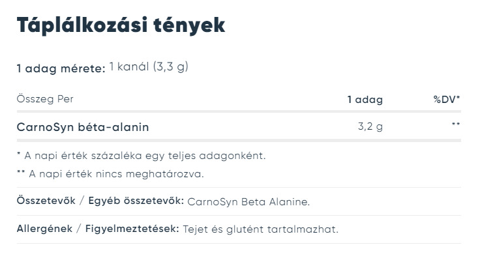Select the 3,2 g amount value
Screen dimensions: 480x260
(x=370, y=126)
